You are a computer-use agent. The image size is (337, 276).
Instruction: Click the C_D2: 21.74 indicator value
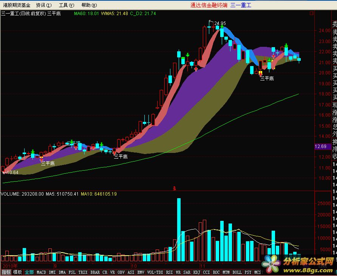[x=143, y=14]
